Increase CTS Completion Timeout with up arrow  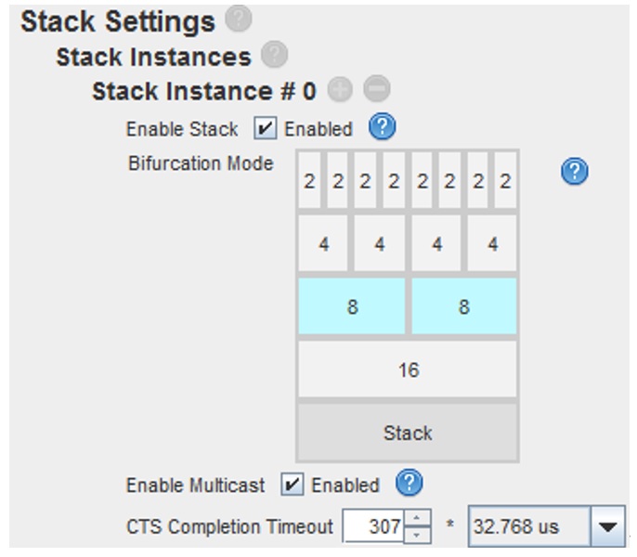pos(420,520)
